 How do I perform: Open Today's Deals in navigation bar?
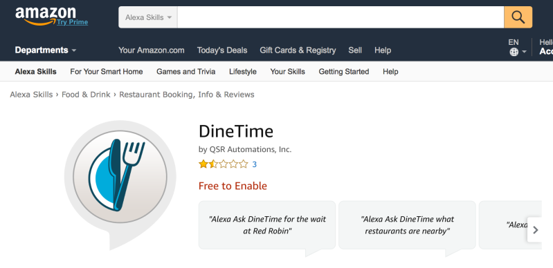coord(222,50)
